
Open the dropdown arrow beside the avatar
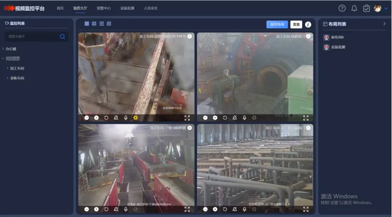point(386,8)
